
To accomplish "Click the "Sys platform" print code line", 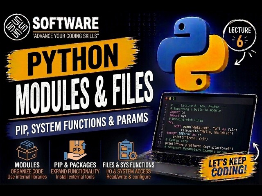I will (x=199, y=146).
